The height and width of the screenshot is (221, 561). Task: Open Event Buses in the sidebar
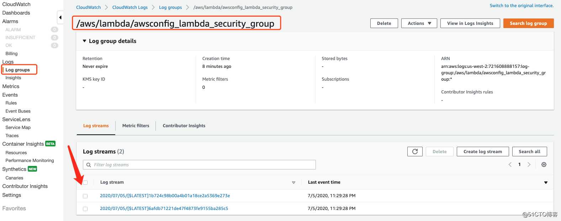pos(18,111)
